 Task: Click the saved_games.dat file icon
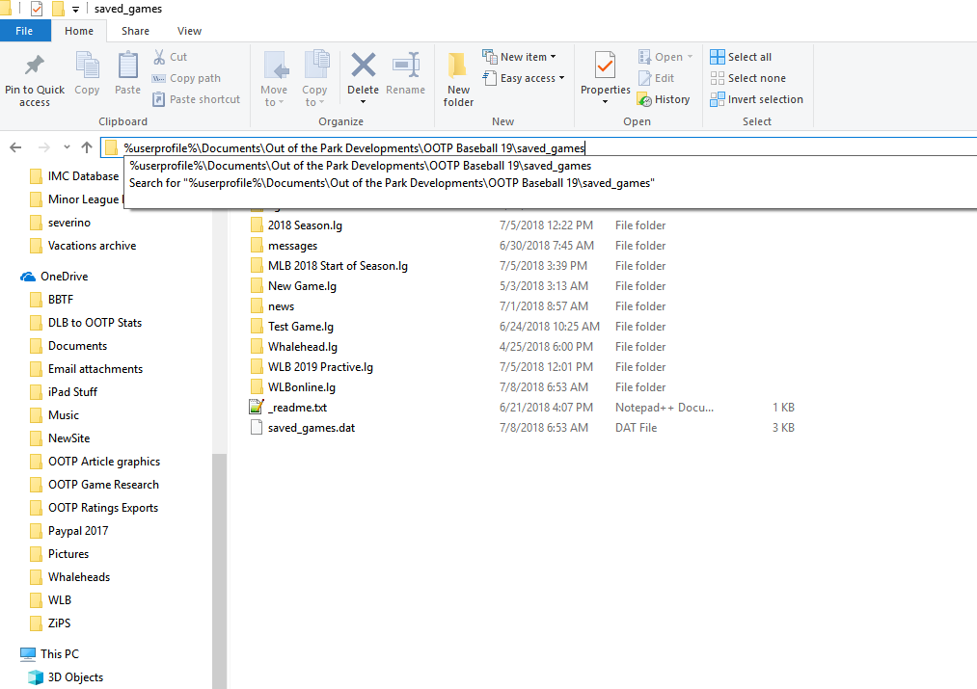tap(257, 428)
